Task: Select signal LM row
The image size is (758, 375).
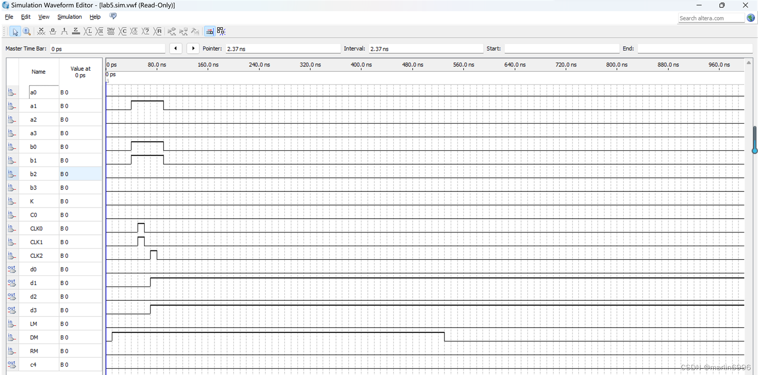Action: [x=54, y=324]
